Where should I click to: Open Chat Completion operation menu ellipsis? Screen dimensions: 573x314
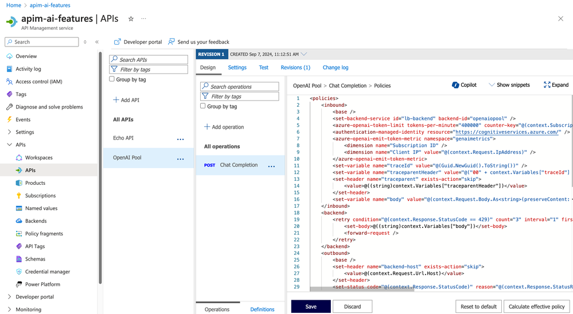click(x=271, y=166)
